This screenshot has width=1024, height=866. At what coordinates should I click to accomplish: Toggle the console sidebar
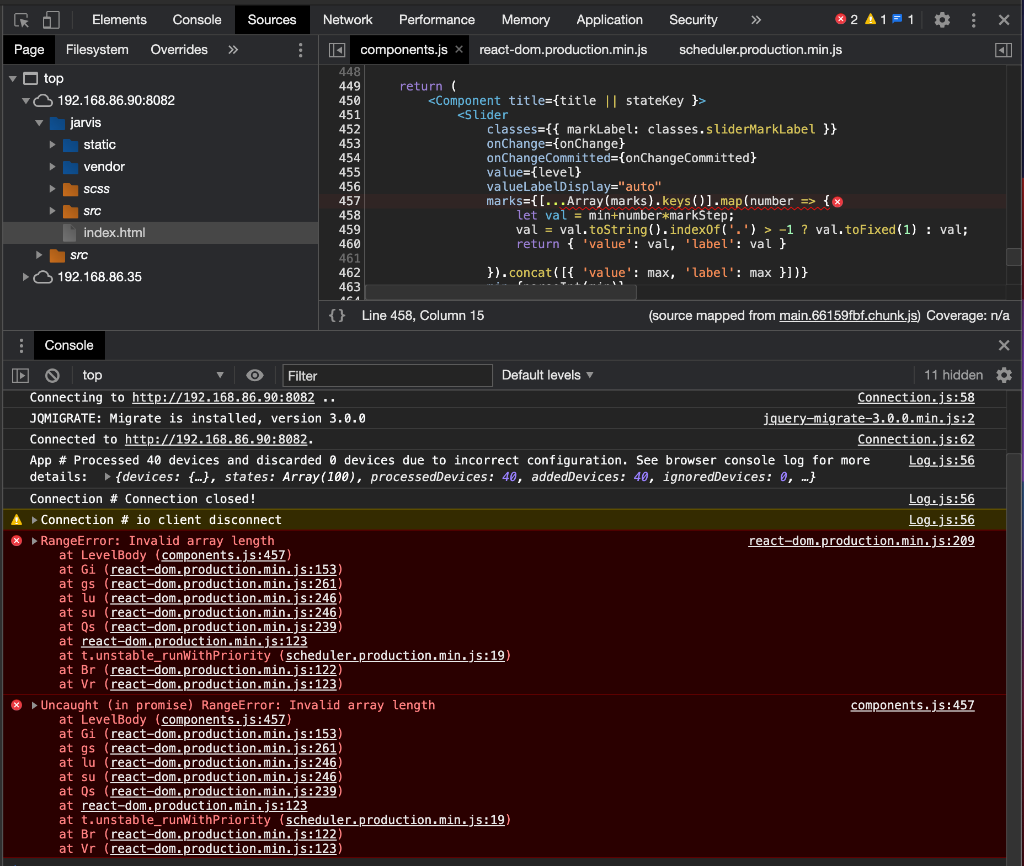click(x=20, y=376)
